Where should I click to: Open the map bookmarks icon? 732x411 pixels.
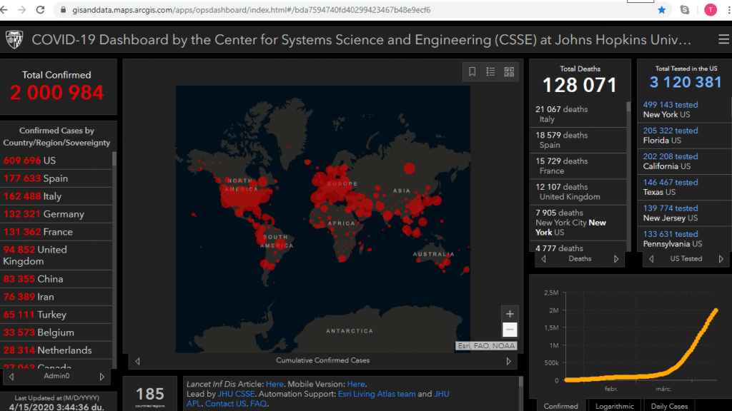[x=472, y=72]
